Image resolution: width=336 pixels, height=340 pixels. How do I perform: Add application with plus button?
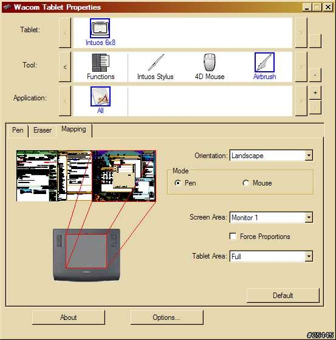315,93
